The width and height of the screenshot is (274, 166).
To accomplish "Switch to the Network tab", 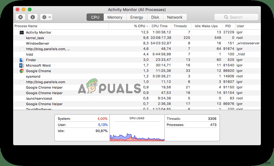I will pyautogui.click(x=175, y=17).
